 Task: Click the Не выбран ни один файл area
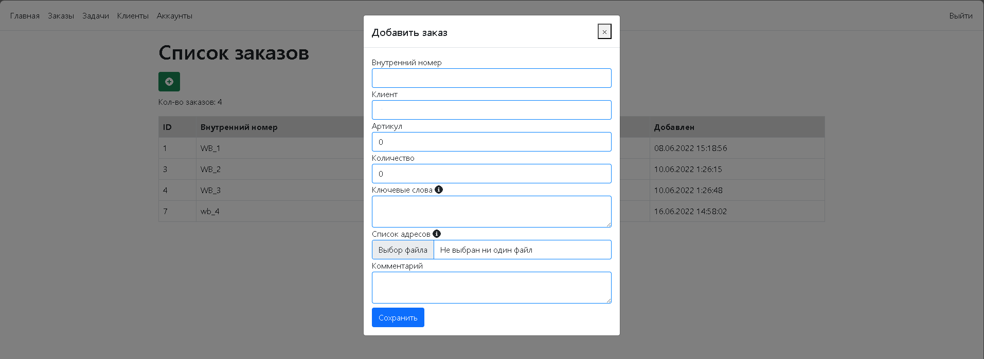coord(522,250)
